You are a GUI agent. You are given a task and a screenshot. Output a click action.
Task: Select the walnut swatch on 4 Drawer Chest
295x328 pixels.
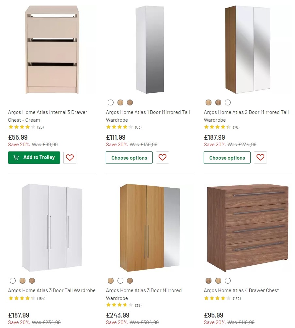(x=208, y=280)
